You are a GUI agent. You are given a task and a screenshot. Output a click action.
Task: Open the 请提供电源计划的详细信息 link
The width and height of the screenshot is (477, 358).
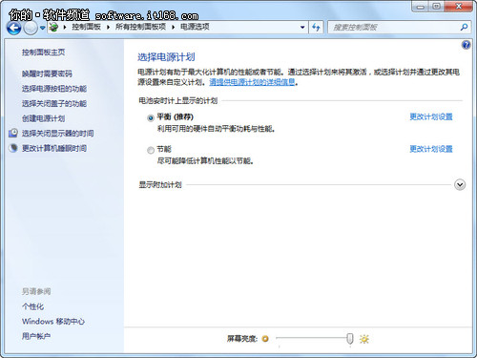point(252,82)
